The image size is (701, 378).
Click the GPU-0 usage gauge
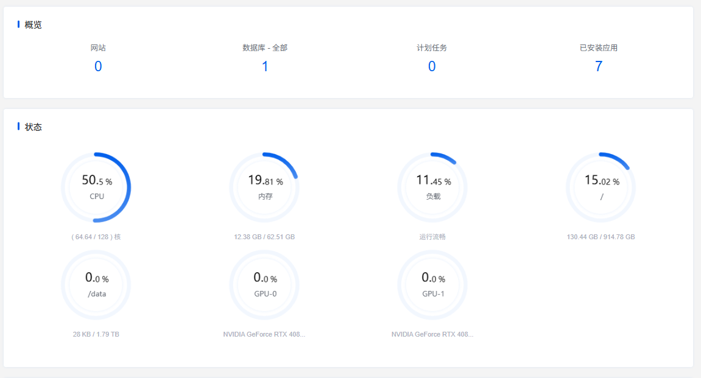tap(264, 285)
